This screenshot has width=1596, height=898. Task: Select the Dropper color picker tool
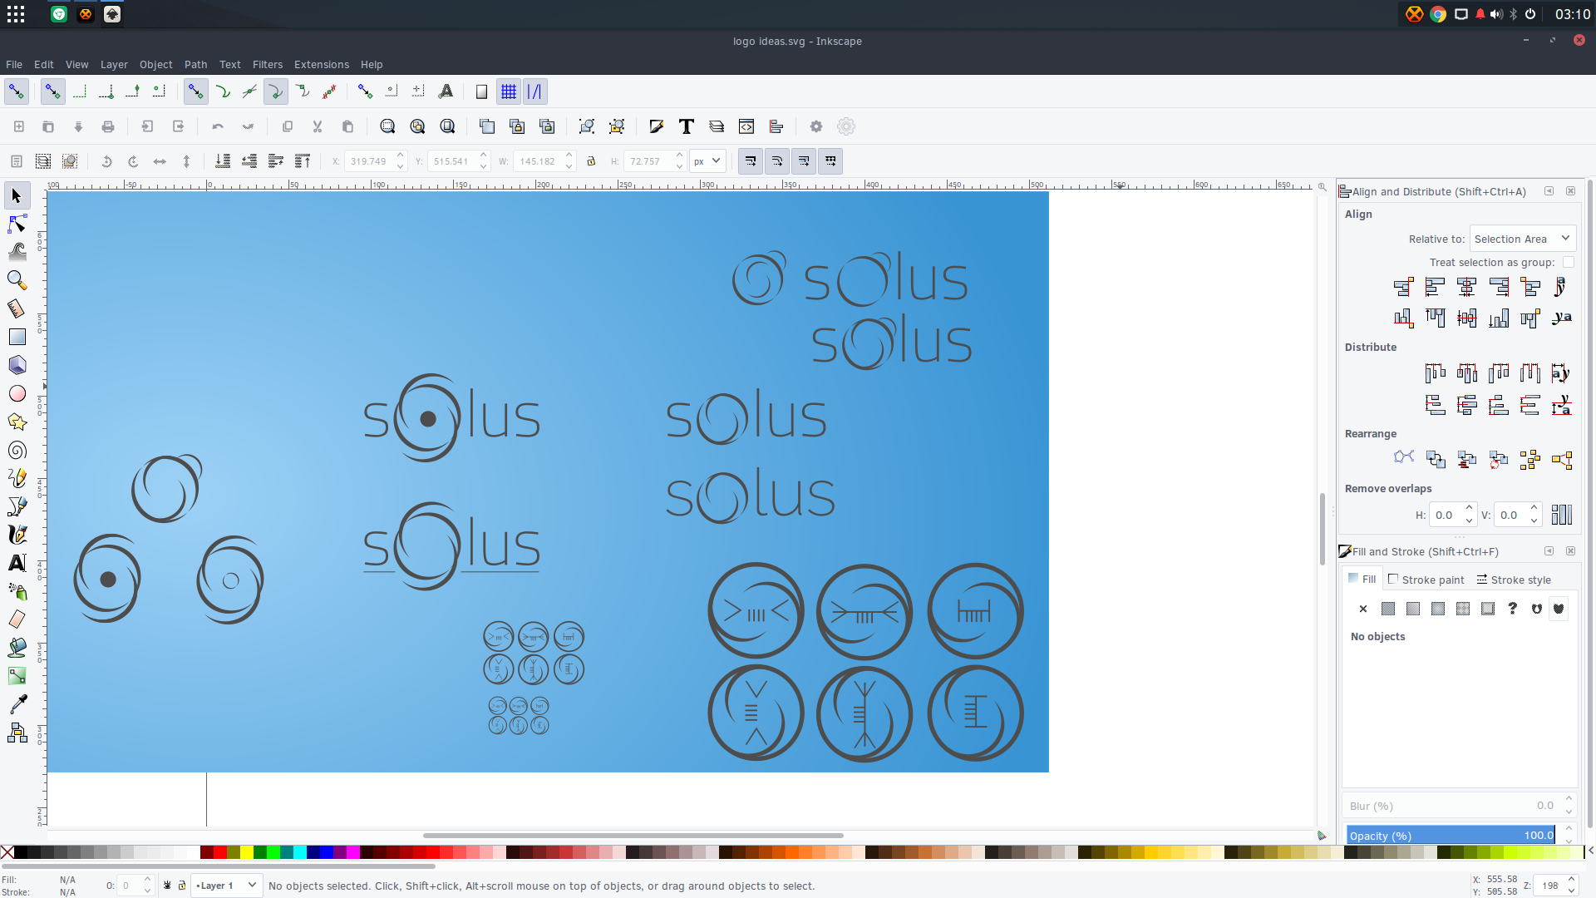tap(17, 704)
